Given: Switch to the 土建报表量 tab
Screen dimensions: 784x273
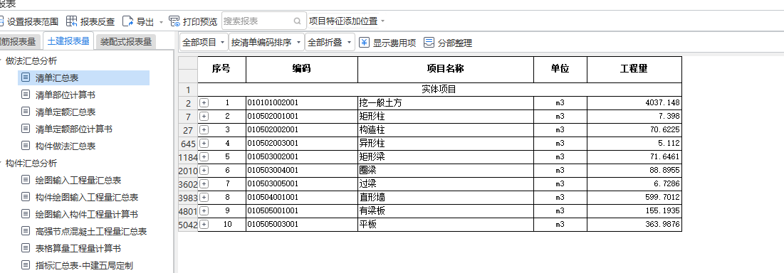Looking at the screenshot, I should point(68,41).
